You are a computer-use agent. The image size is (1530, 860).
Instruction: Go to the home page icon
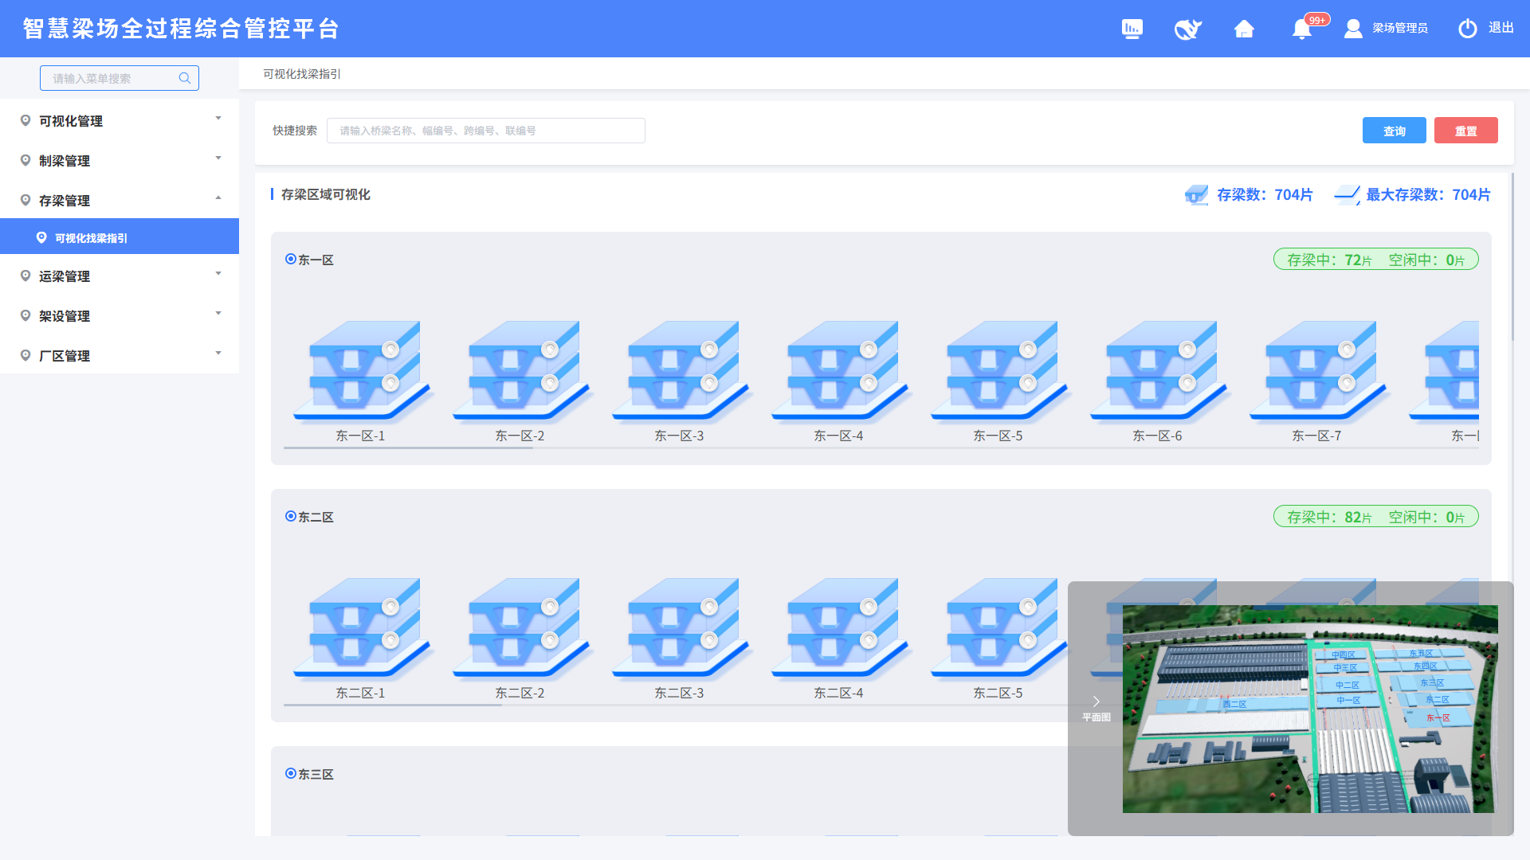tap(1244, 29)
